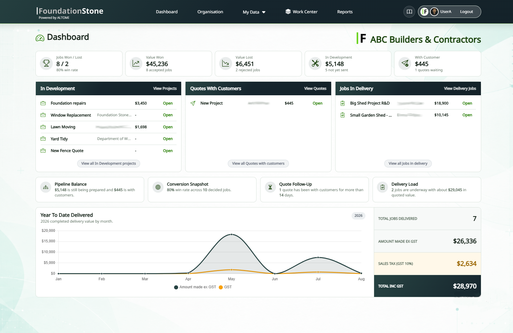This screenshot has width=513, height=333.
Task: Click the Logout link
Action: 466,12
